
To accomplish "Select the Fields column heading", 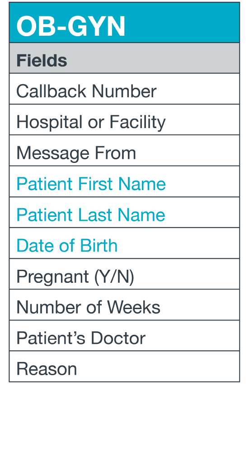I will tap(42, 60).
